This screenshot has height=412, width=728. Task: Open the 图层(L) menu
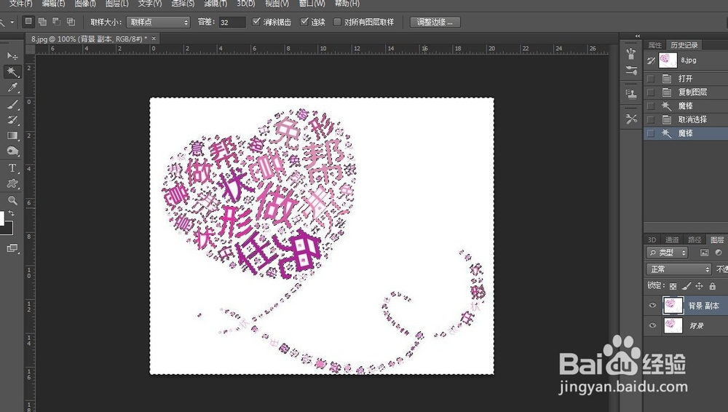(x=117, y=3)
